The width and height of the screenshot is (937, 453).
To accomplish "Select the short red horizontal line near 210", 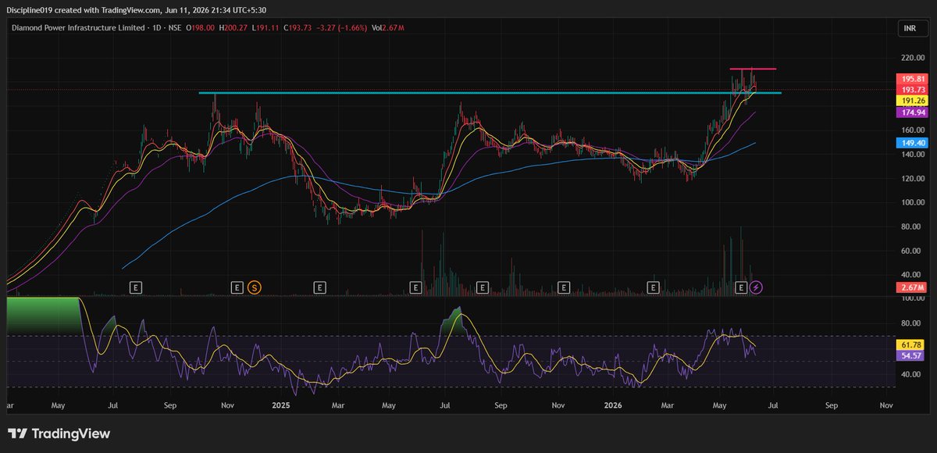I will tap(753, 70).
